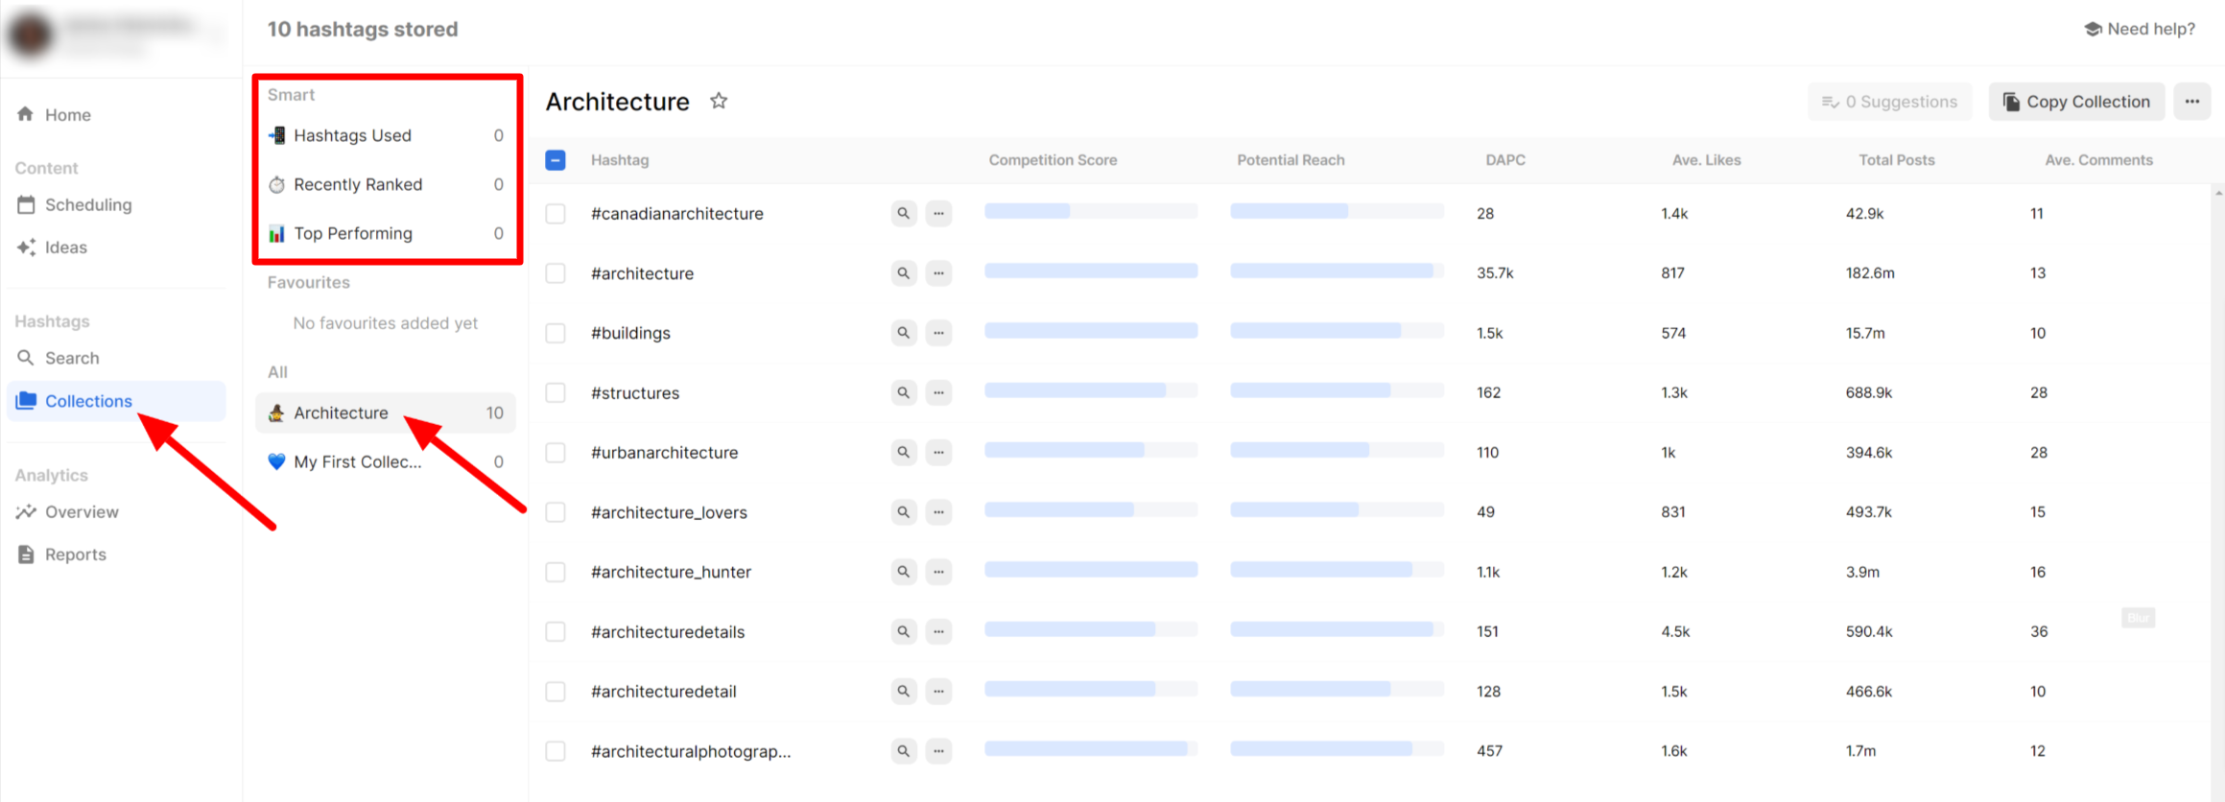The width and height of the screenshot is (2225, 802).
Task: Open the search icon beside #buildings hashtag
Action: (x=903, y=333)
